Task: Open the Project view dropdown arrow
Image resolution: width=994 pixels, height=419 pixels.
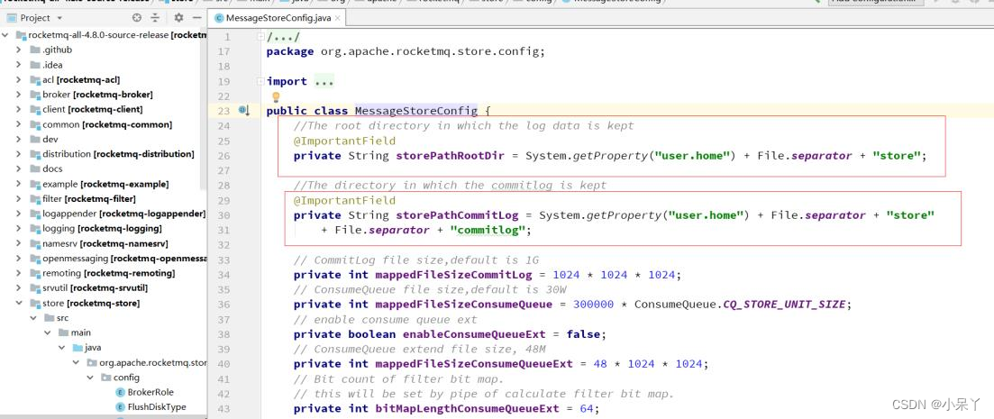Action: [59, 18]
